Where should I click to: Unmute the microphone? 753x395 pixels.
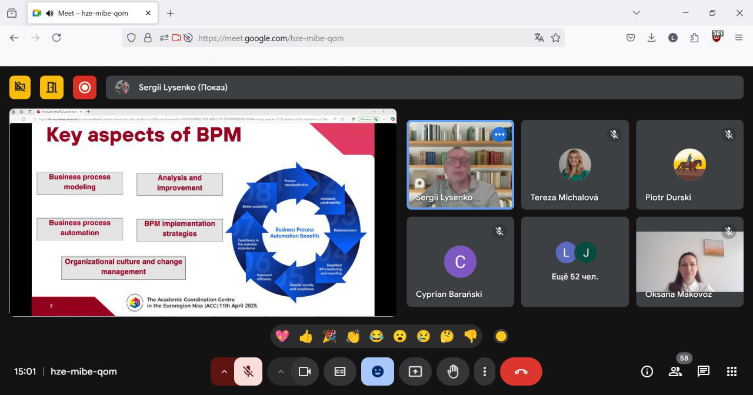click(248, 371)
